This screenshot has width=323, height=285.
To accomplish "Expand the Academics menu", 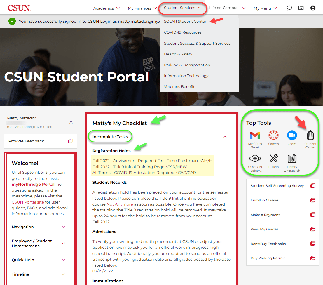I will coord(106,8).
